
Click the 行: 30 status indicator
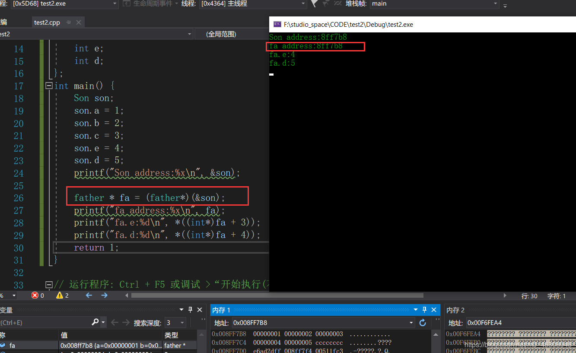point(529,296)
